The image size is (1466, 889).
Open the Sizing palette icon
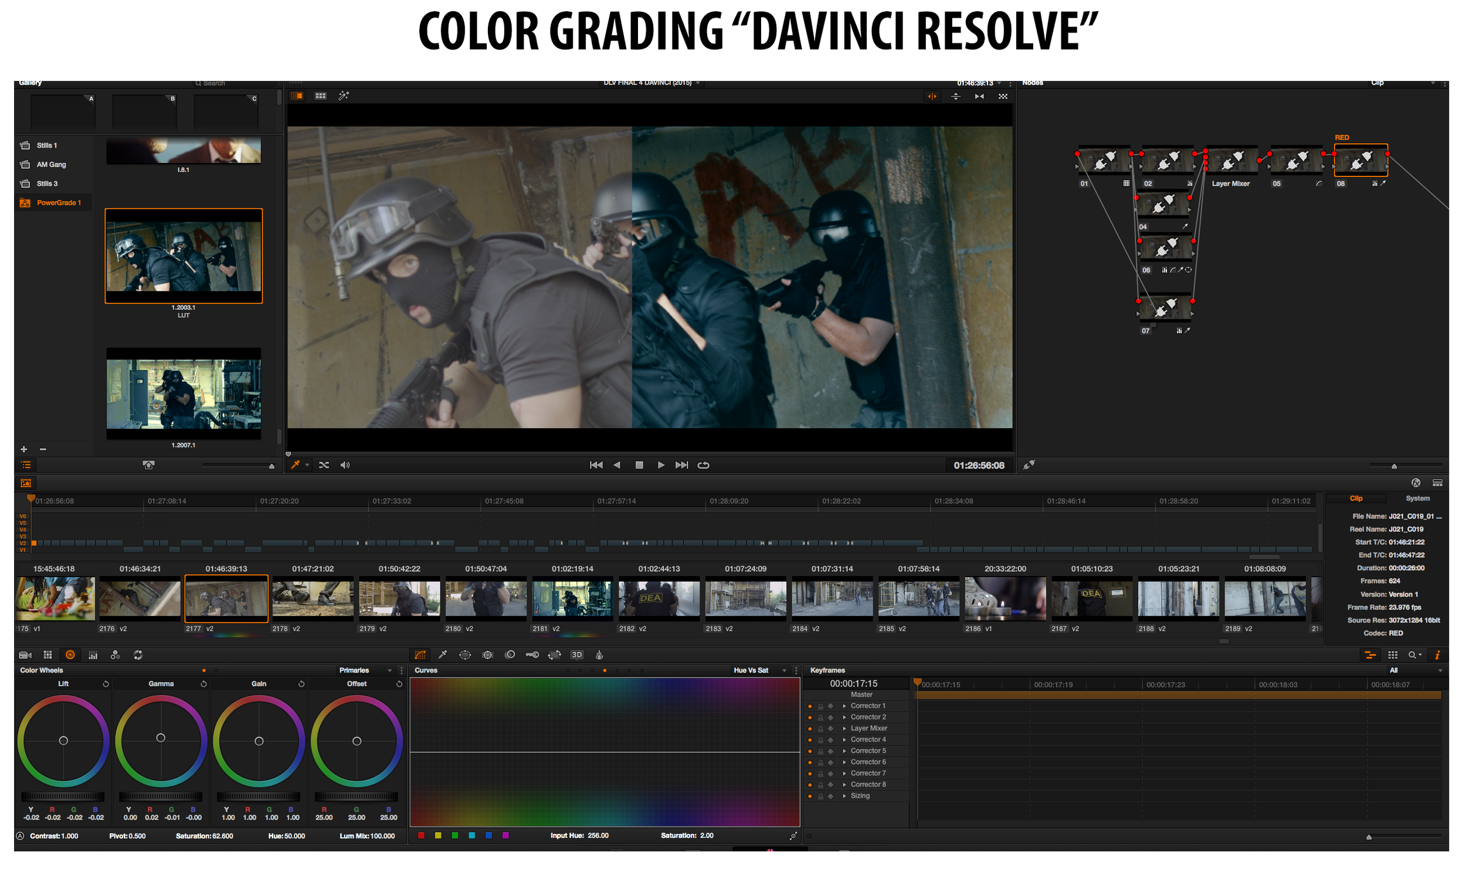(x=555, y=655)
